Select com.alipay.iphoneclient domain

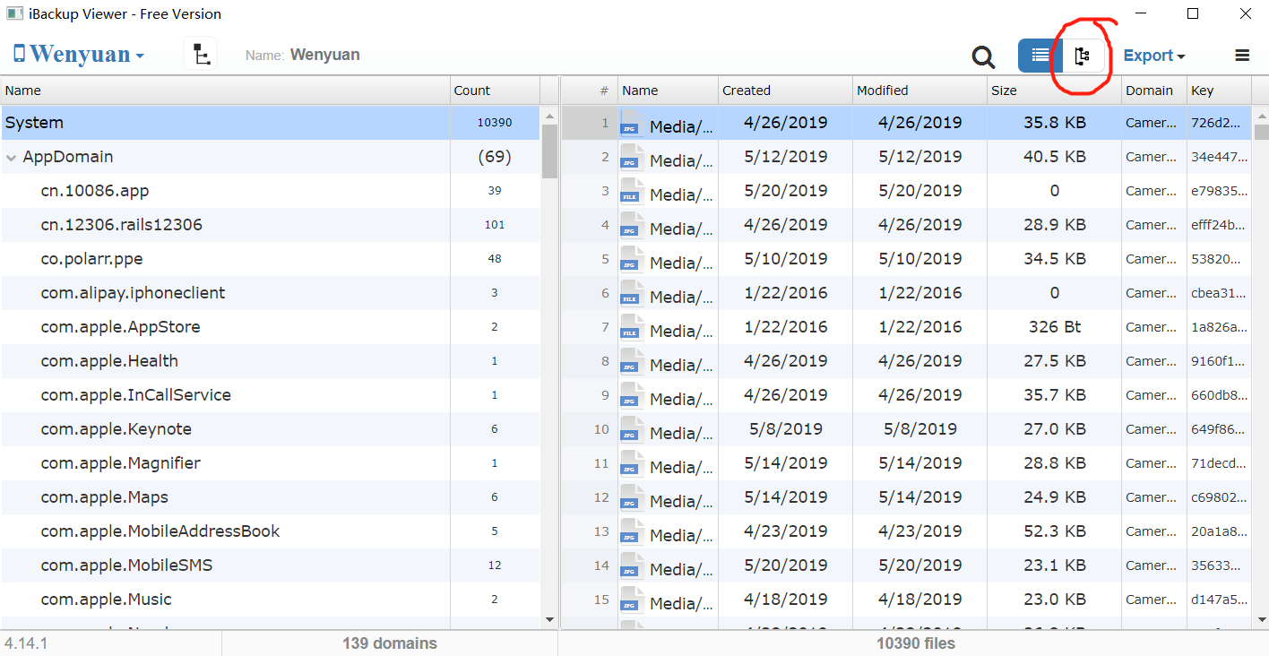[270, 293]
